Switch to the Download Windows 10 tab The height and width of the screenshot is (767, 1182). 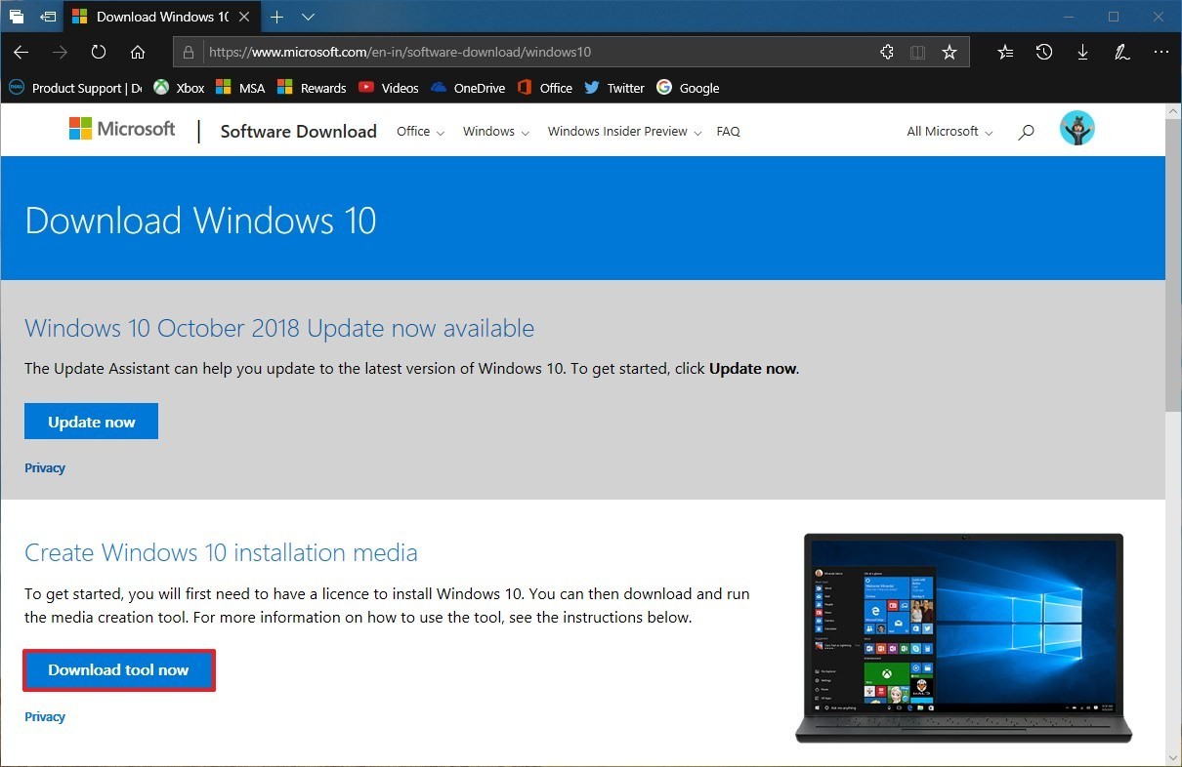156,17
